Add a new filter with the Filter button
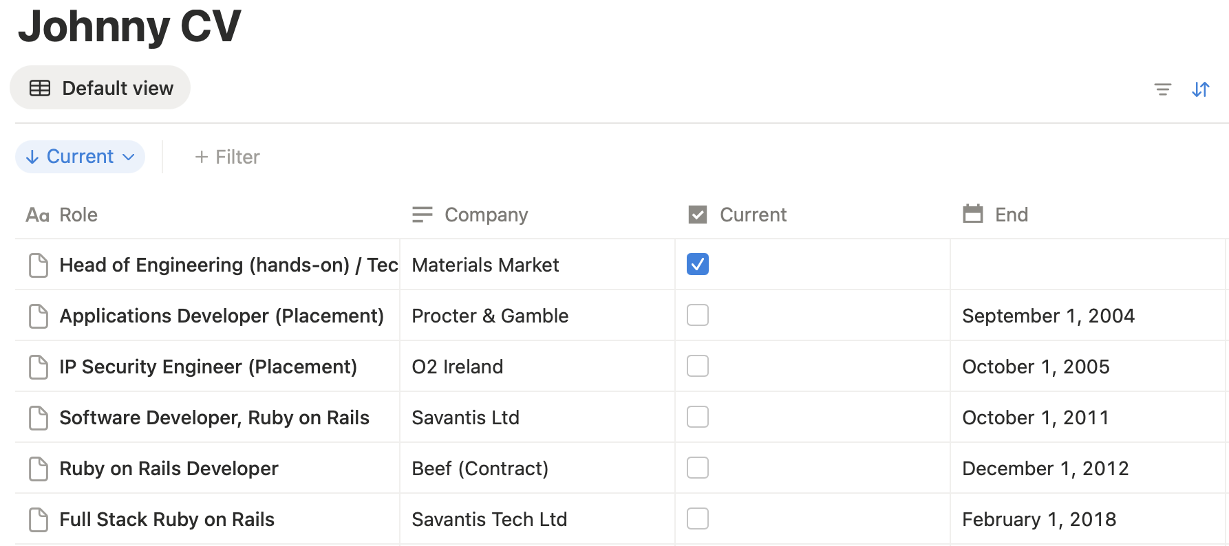This screenshot has height=546, width=1229. [x=227, y=157]
